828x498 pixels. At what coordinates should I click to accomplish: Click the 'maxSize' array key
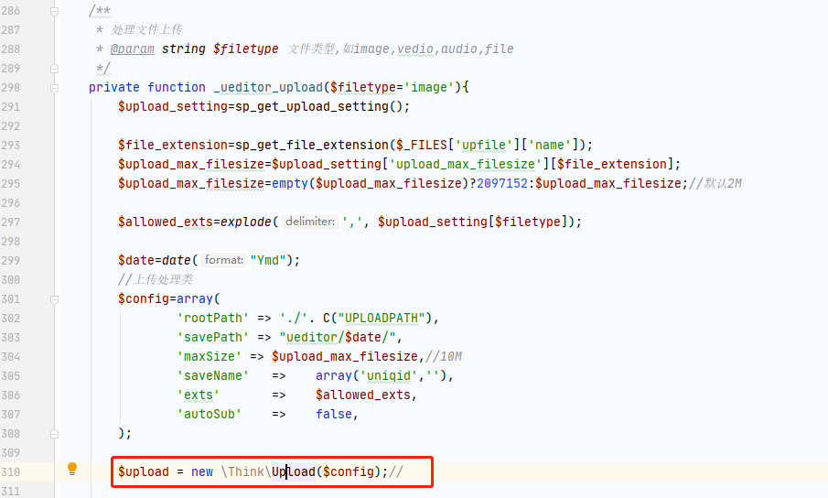click(x=210, y=356)
